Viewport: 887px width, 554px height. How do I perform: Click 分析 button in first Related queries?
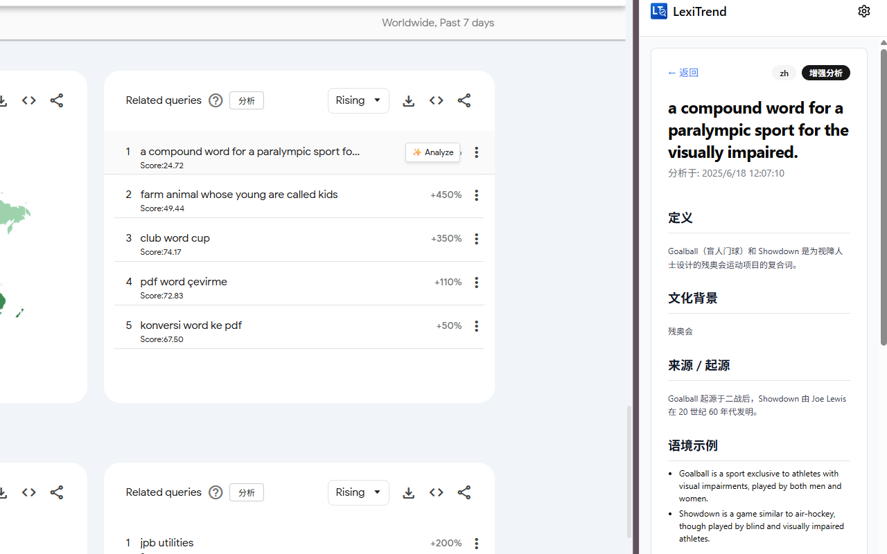[x=247, y=100]
